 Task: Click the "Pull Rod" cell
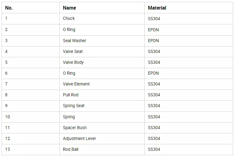[70, 95]
